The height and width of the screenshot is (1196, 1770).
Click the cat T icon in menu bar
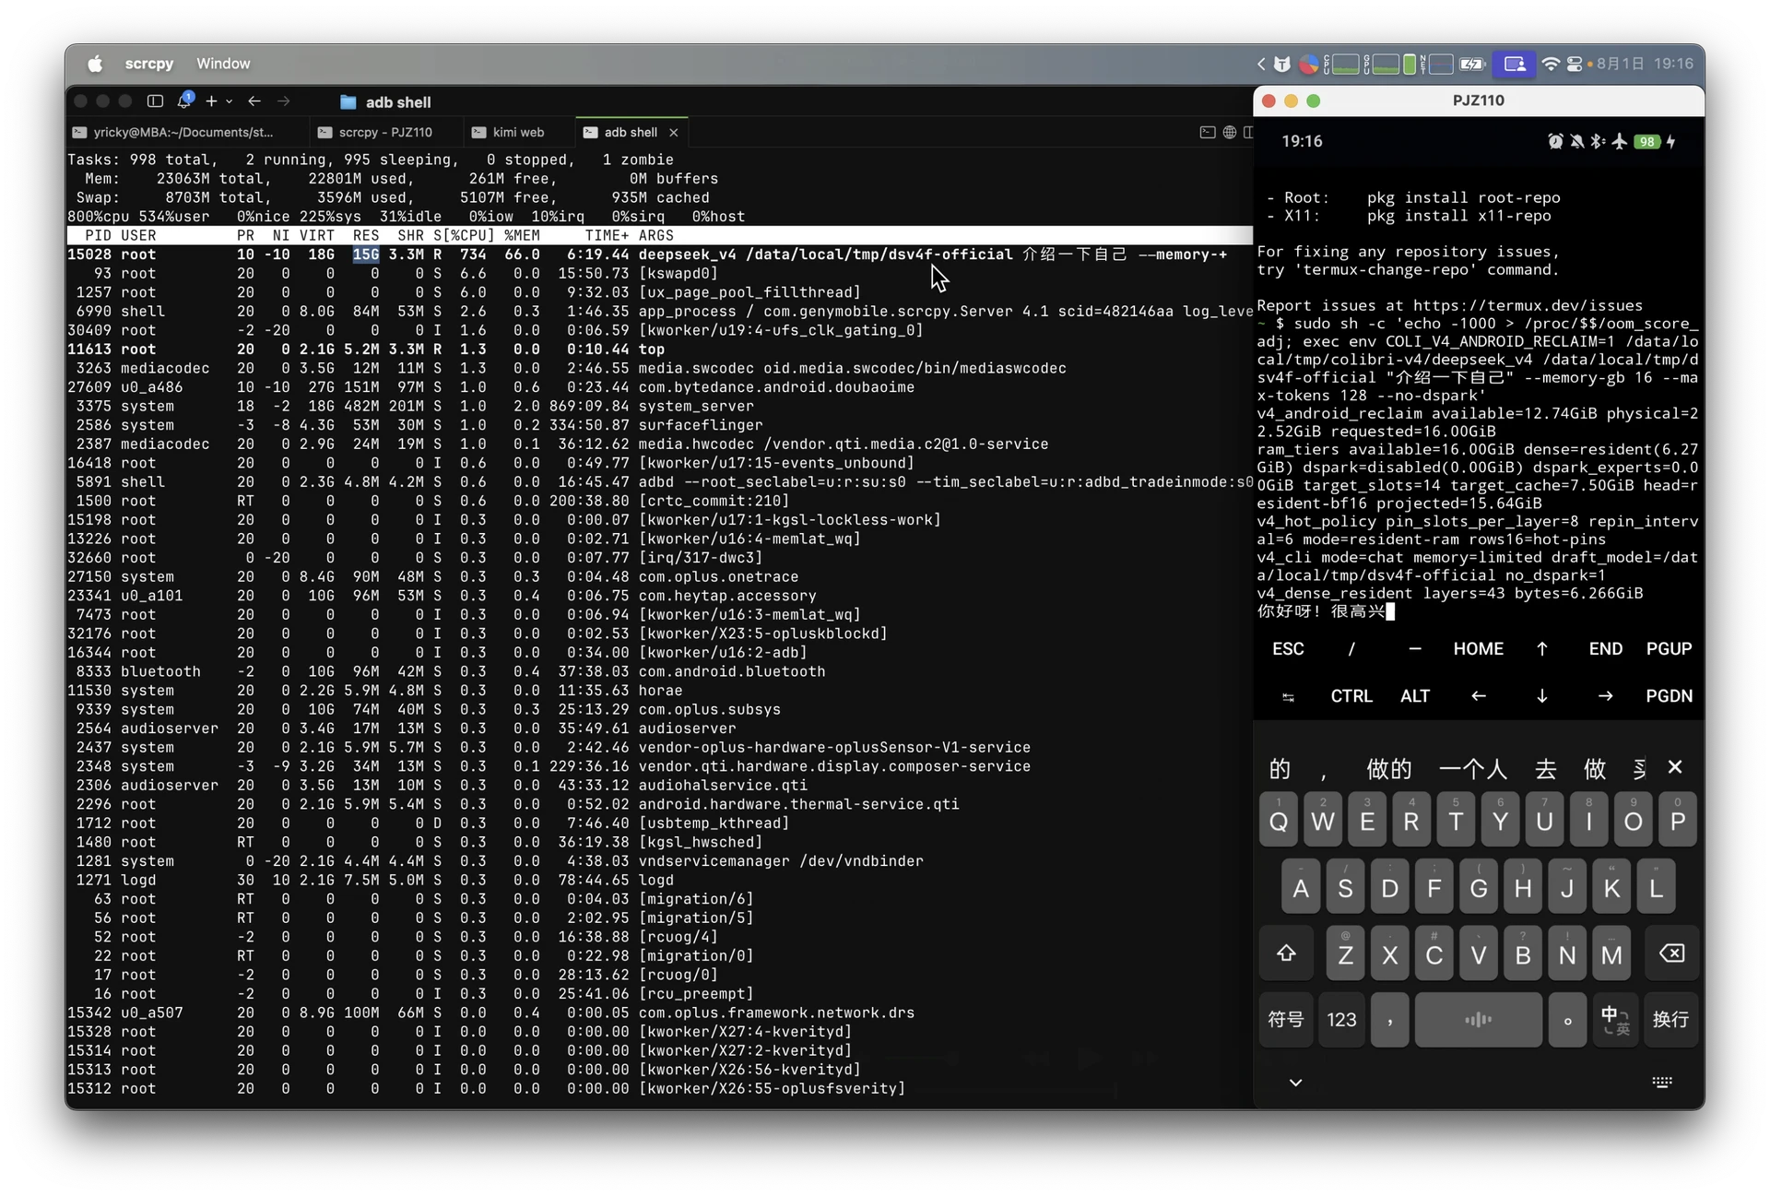[1281, 64]
